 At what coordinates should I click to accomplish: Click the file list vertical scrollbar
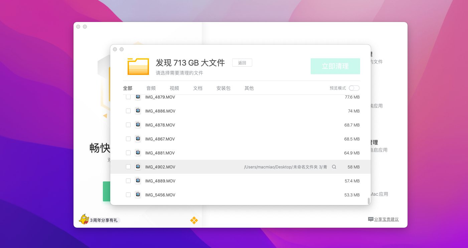[369, 201]
